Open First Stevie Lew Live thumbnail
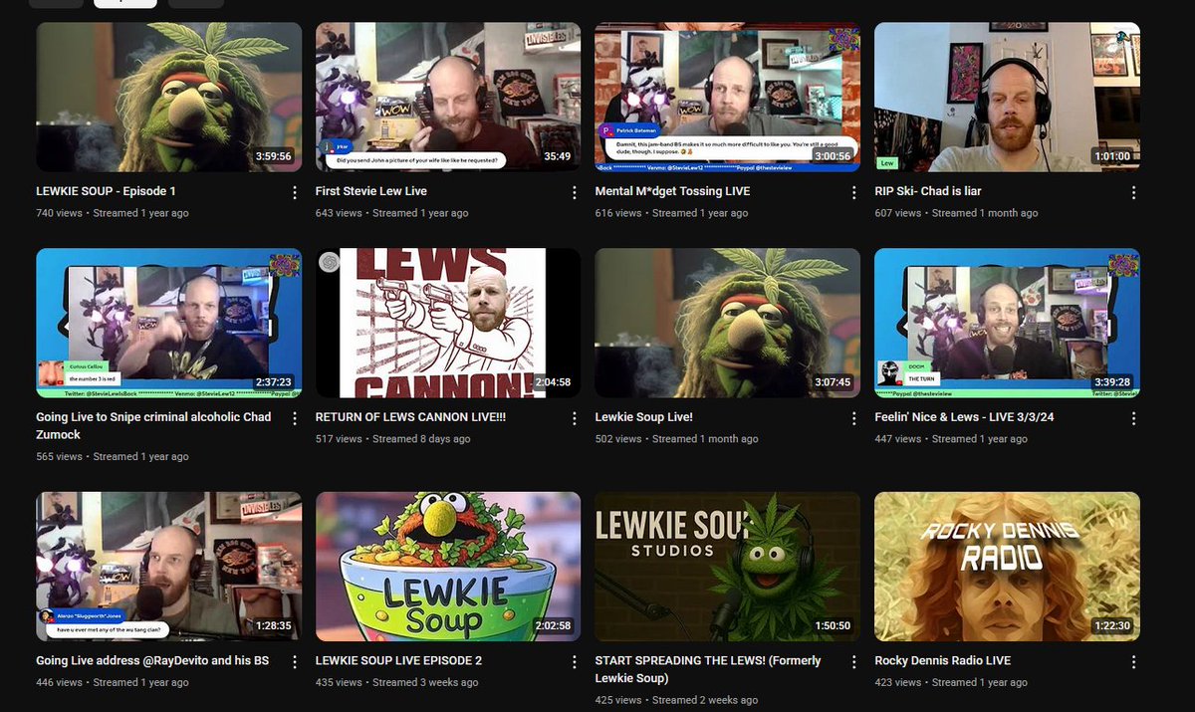The height and width of the screenshot is (712, 1195). coord(448,97)
